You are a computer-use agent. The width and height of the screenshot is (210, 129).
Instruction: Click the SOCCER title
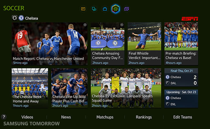(x=14, y=8)
